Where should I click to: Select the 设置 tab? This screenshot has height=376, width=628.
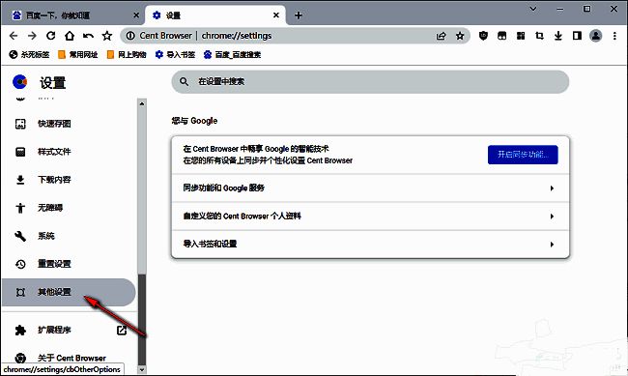215,15
